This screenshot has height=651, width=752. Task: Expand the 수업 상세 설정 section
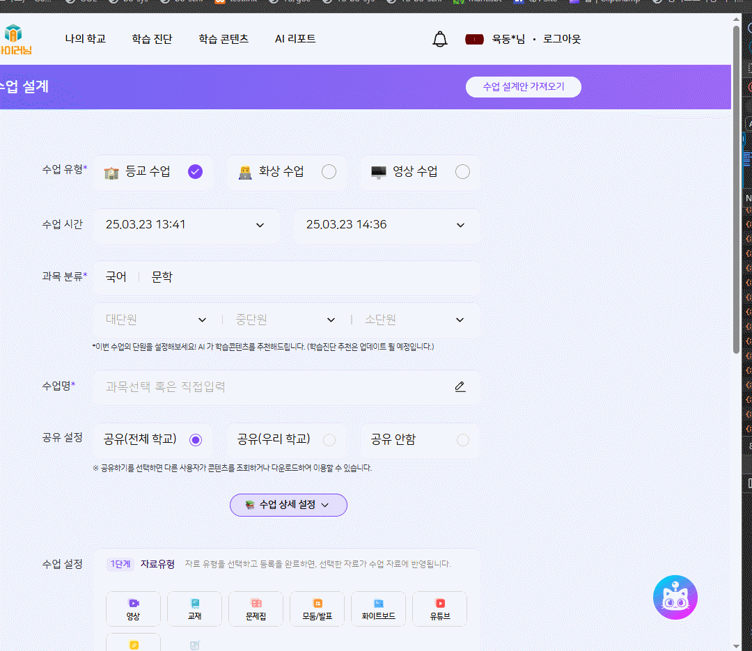click(288, 505)
